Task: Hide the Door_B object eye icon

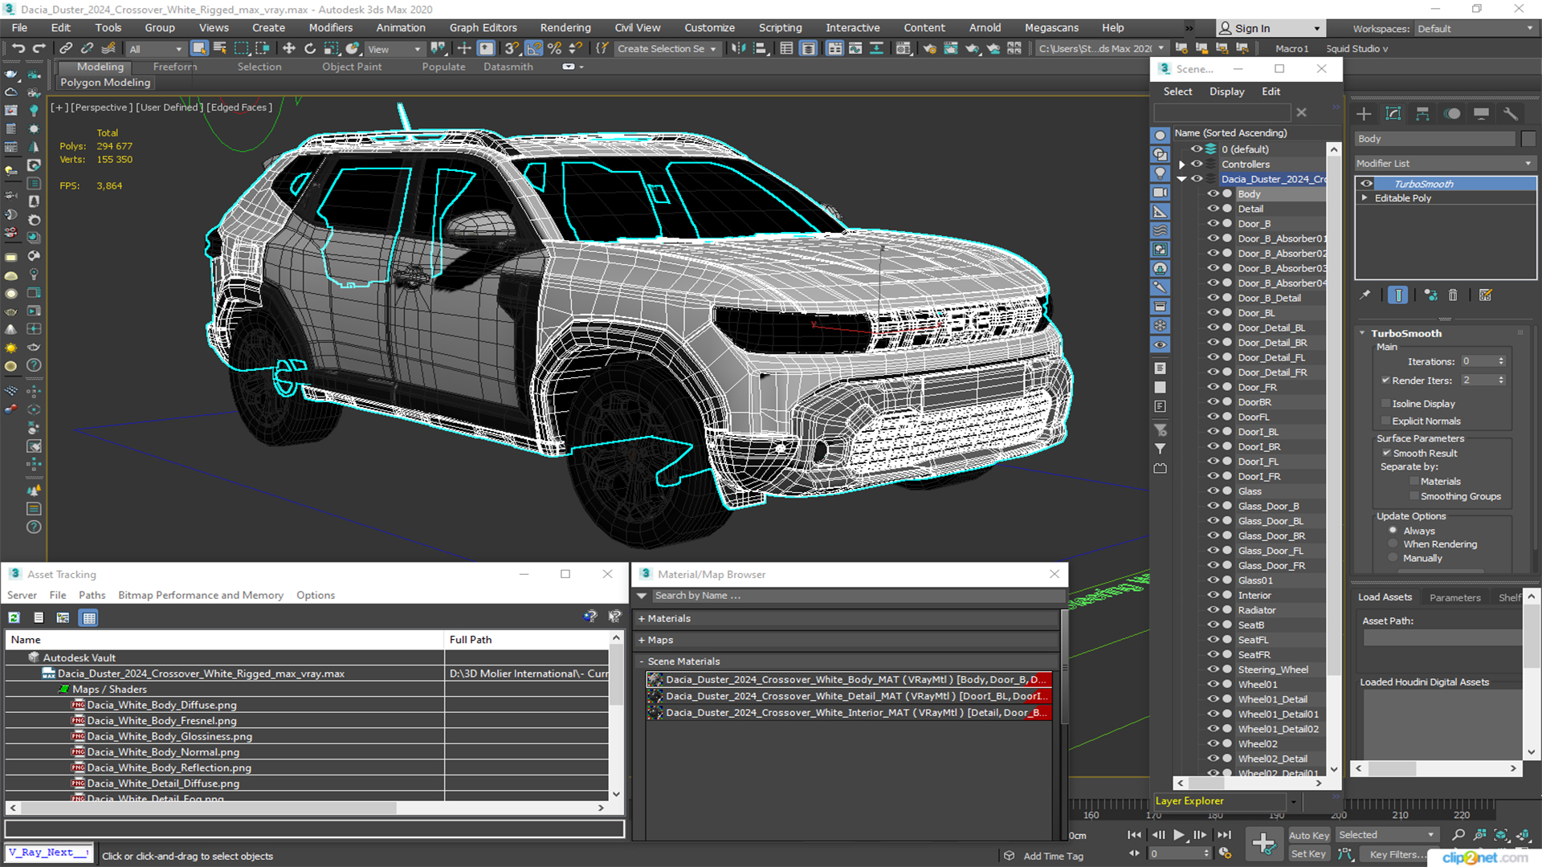Action: [1213, 224]
